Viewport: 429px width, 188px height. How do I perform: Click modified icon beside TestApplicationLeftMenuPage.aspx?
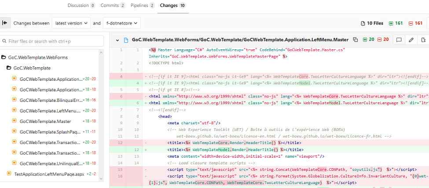(x=9, y=173)
